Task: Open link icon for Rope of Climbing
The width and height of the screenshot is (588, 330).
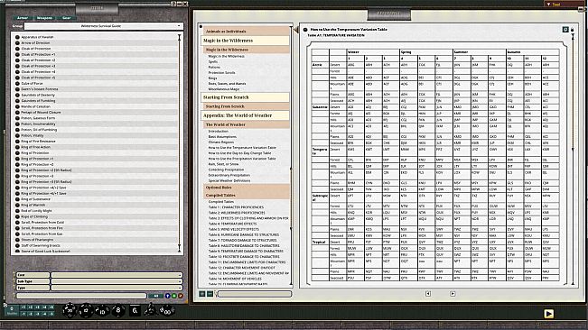Action: pos(17,216)
